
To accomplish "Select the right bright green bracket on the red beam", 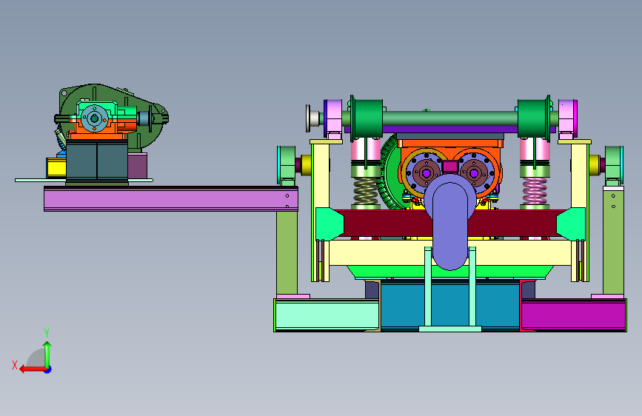I will [x=571, y=224].
